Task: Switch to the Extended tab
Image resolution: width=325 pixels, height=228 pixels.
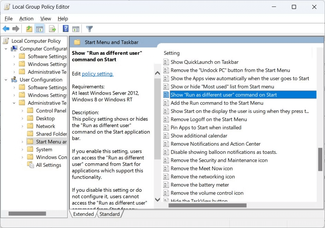Action: [83, 214]
